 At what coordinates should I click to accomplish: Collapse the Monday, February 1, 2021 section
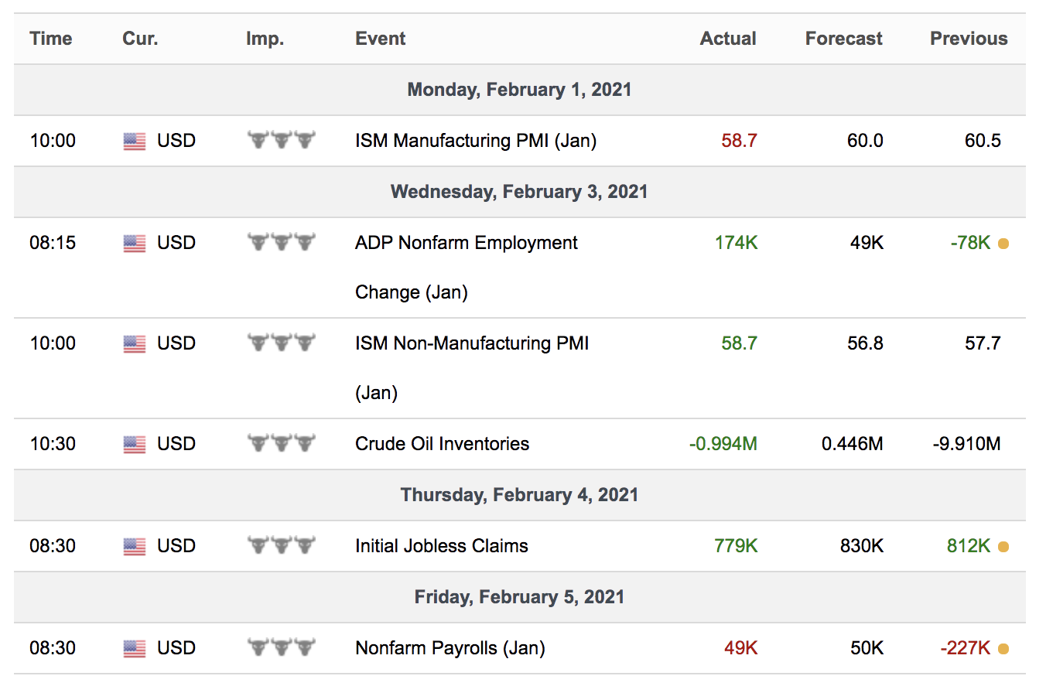[519, 89]
